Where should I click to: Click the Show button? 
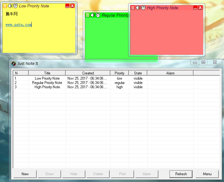click(x=49, y=174)
